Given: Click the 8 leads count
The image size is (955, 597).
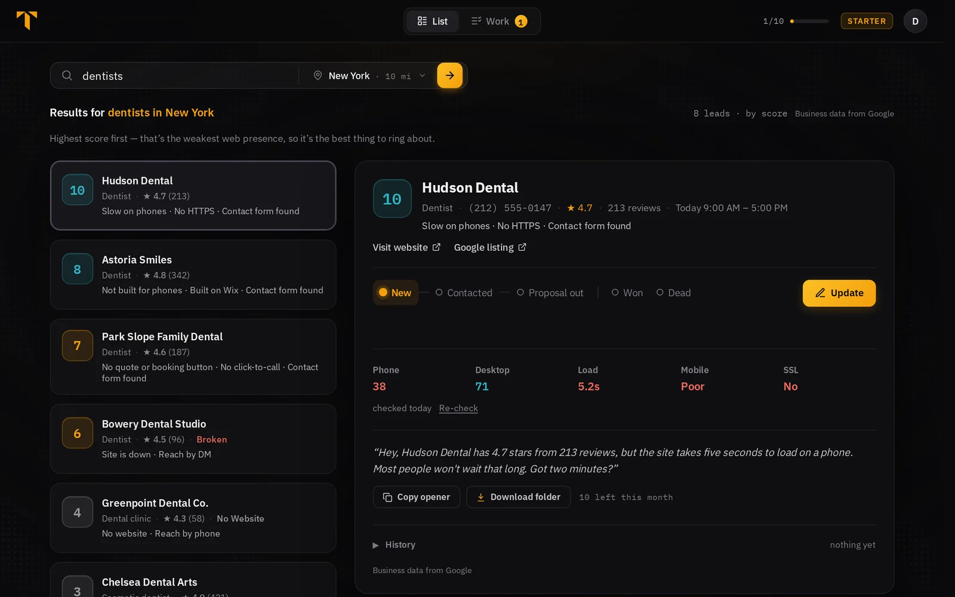Looking at the screenshot, I should tap(711, 113).
